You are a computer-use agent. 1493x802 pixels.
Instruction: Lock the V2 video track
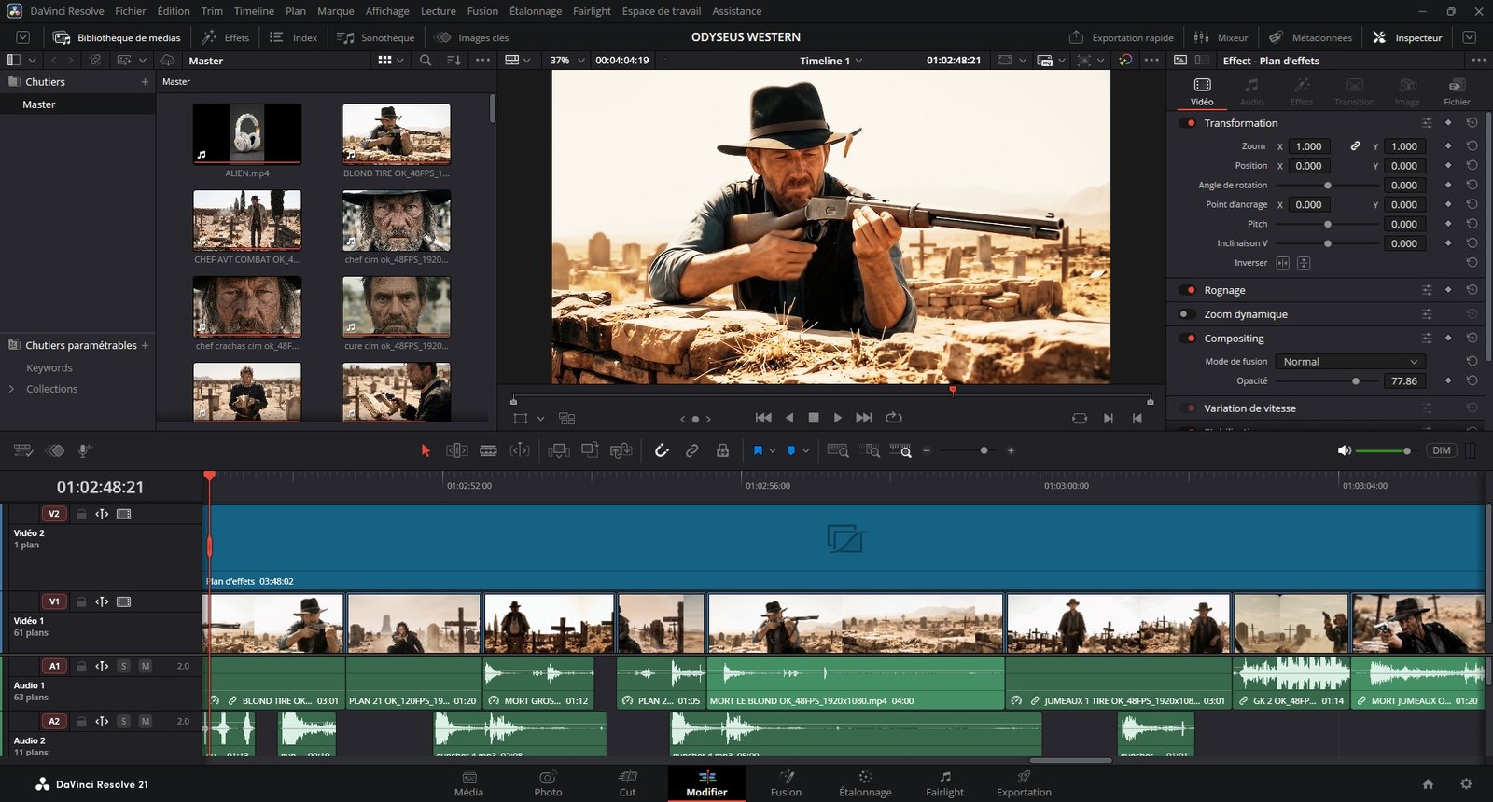pos(81,514)
